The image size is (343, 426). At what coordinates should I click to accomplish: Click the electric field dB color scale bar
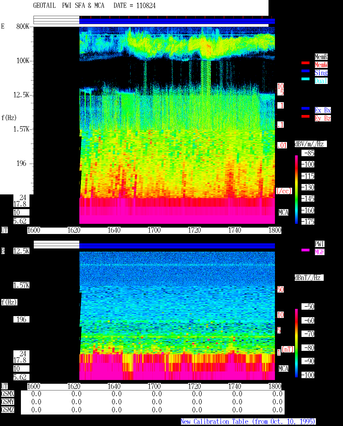coord(296,189)
